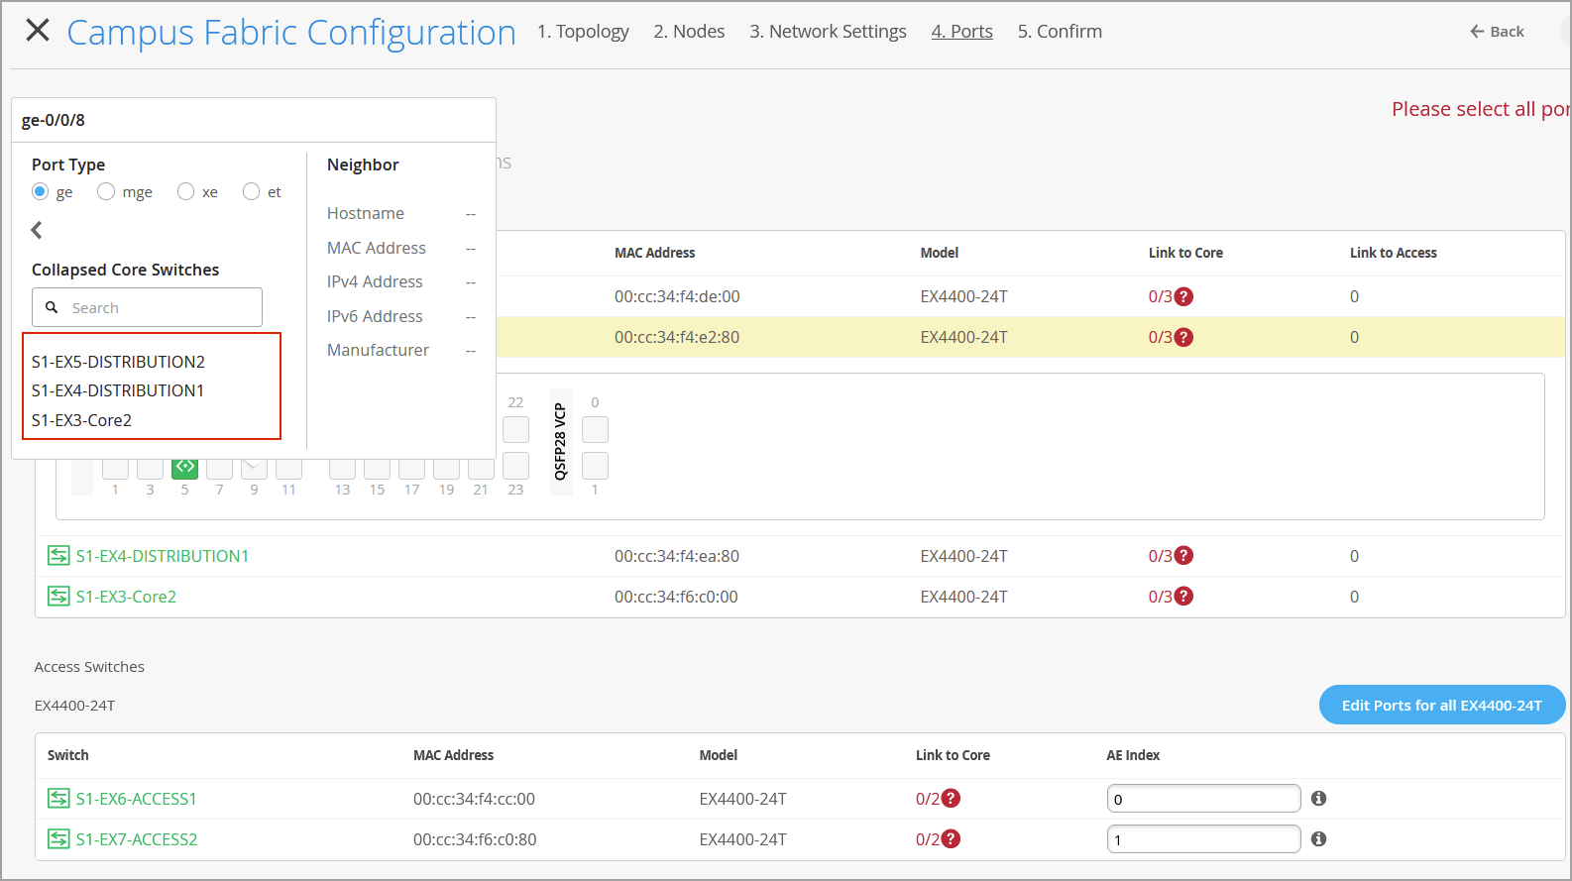This screenshot has width=1572, height=881.
Task: Click Edit Ports for all EX4400-24T
Action: (x=1441, y=706)
